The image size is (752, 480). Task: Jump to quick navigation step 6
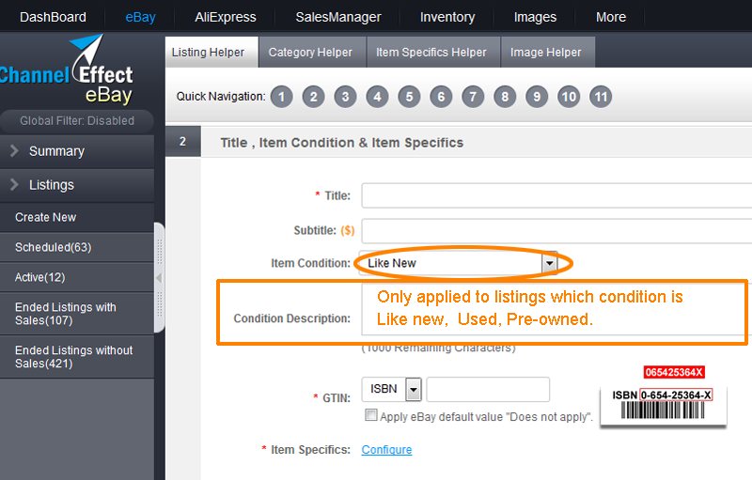pyautogui.click(x=441, y=97)
